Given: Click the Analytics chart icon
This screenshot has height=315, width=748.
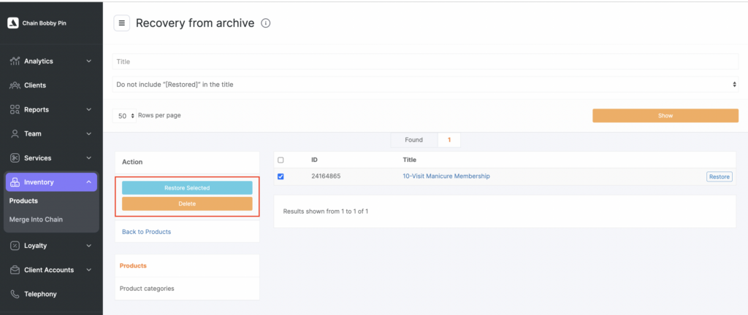Looking at the screenshot, I should (15, 61).
